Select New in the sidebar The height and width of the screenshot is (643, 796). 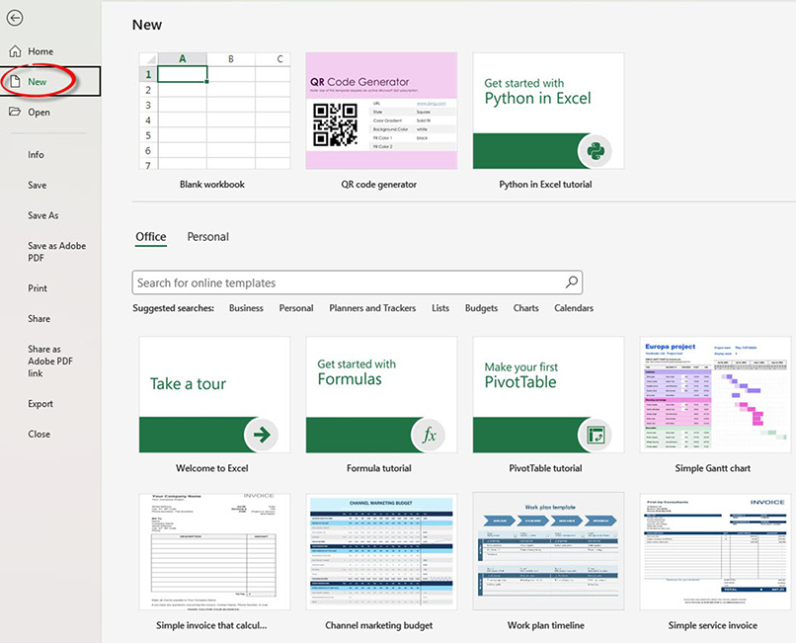click(50, 81)
